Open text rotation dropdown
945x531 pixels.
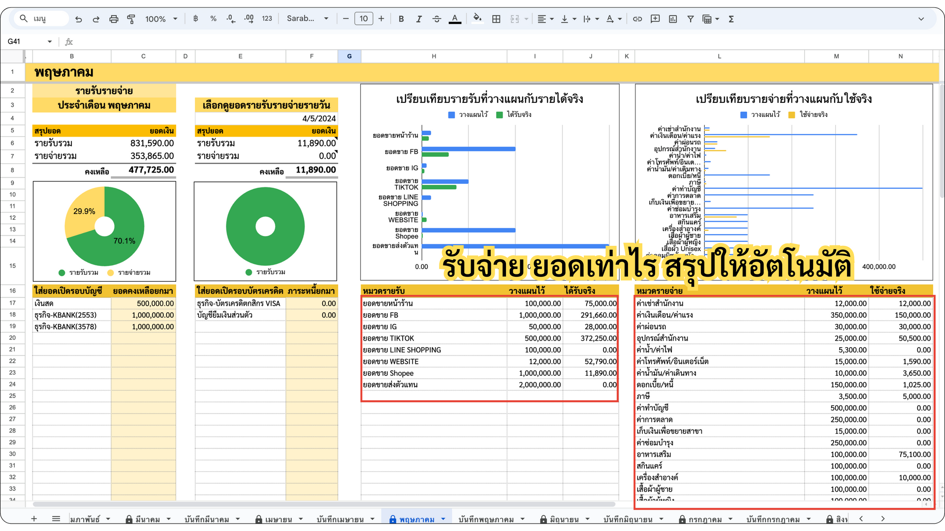pos(614,19)
